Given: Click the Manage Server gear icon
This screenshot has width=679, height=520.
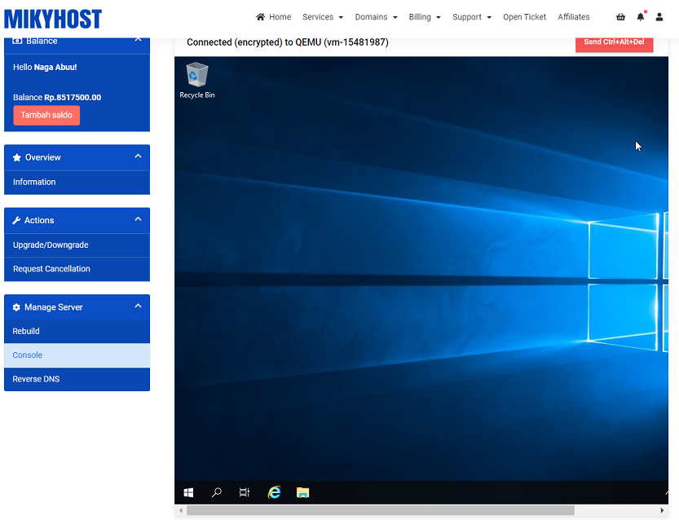Looking at the screenshot, I should (x=16, y=307).
